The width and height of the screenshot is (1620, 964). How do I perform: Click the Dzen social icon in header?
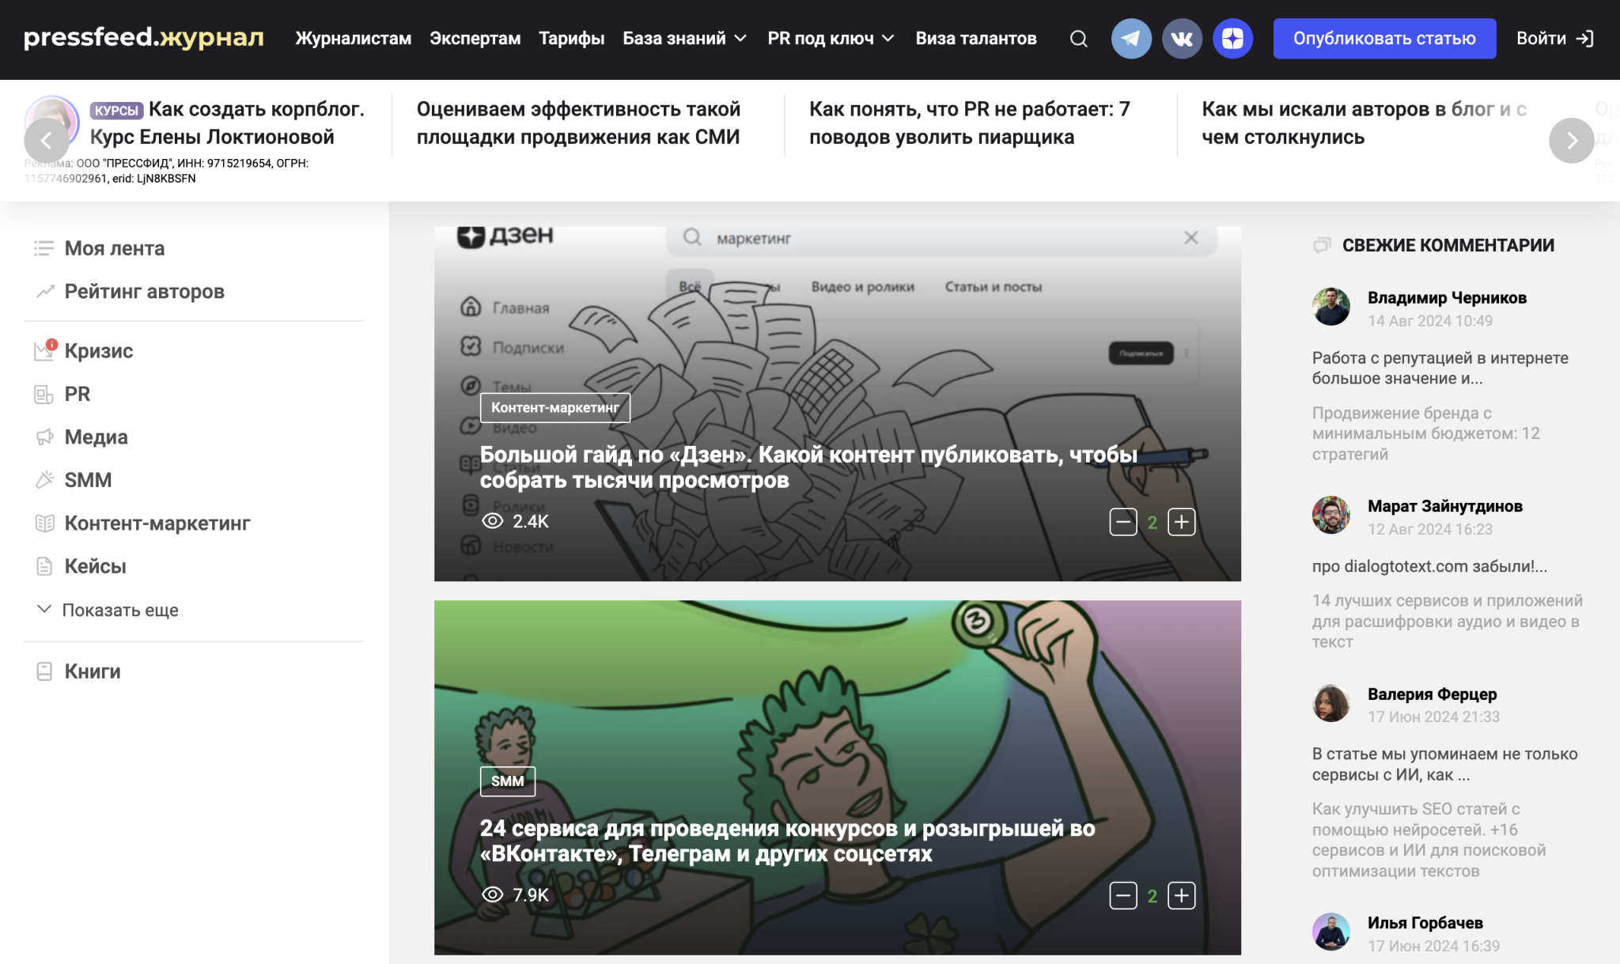[1232, 39]
